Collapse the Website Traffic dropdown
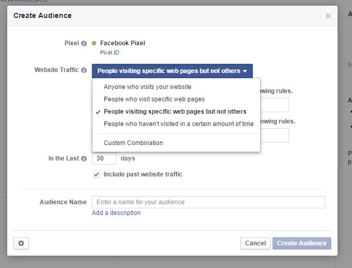Screen dimensions: 352x268 point(172,71)
